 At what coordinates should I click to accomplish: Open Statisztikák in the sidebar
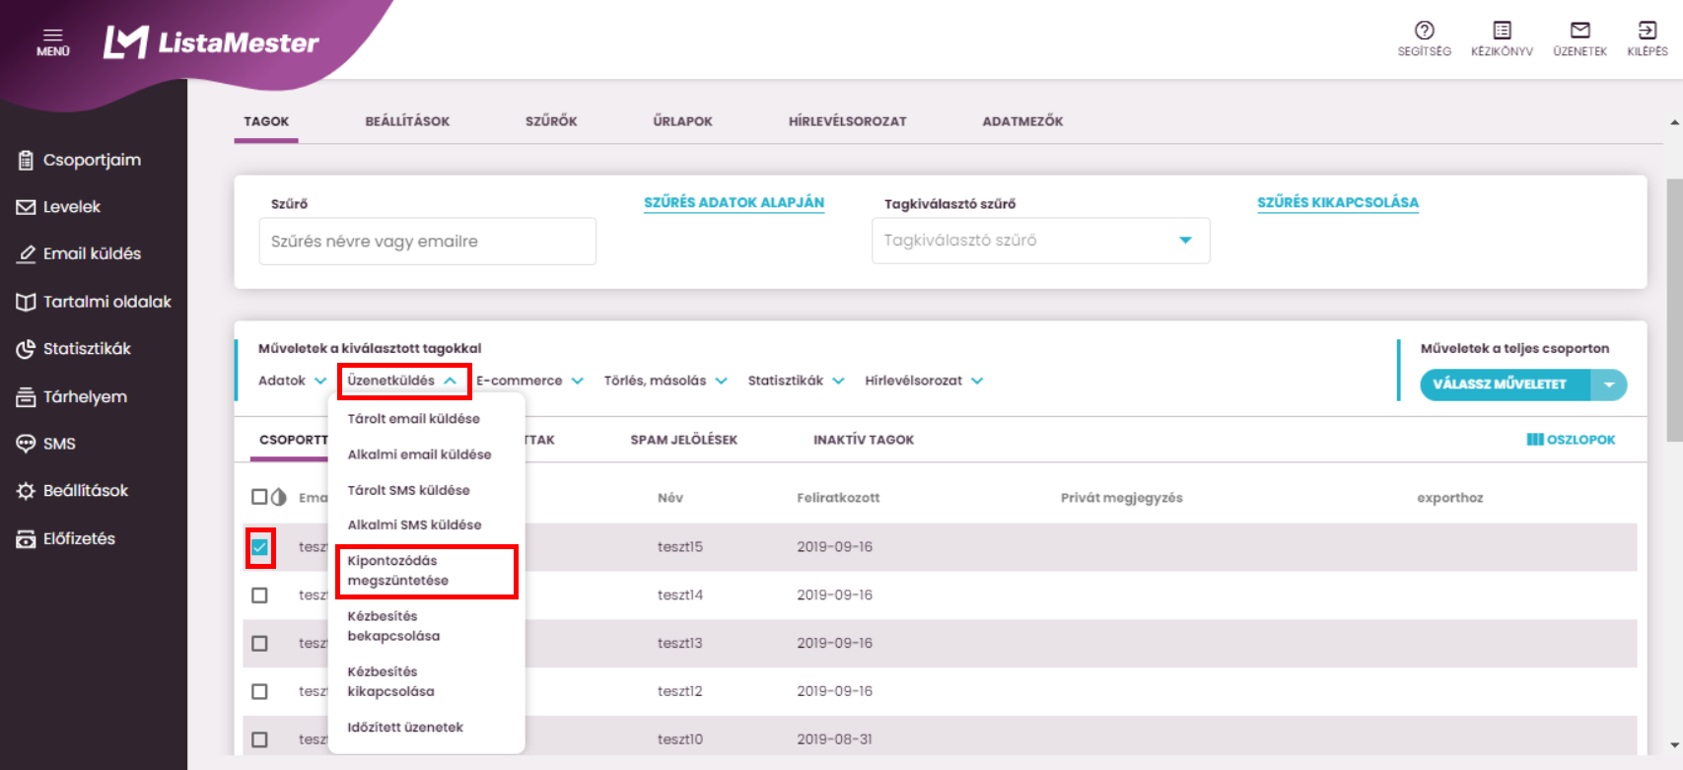coord(74,349)
